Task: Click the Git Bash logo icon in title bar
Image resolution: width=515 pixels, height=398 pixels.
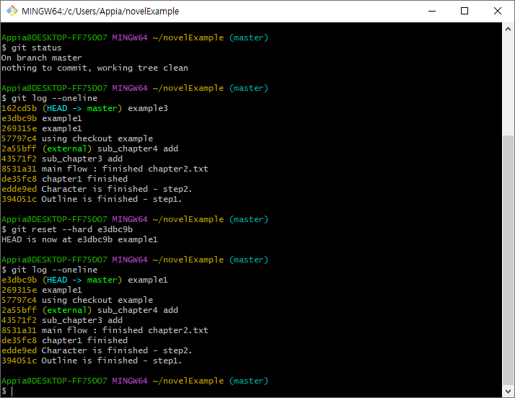Action: (x=12, y=11)
